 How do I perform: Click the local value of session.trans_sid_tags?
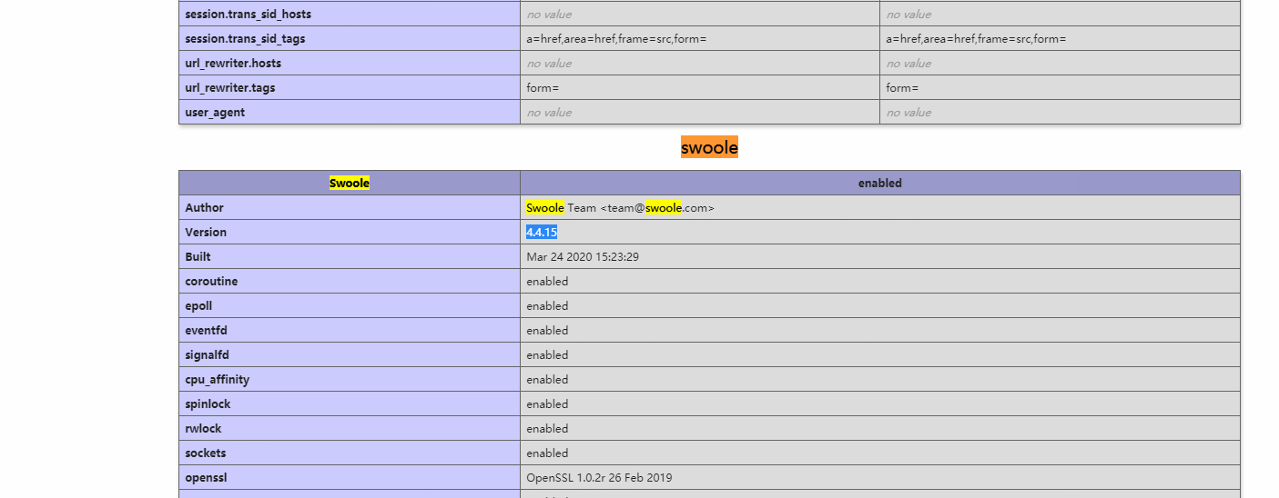click(x=616, y=38)
